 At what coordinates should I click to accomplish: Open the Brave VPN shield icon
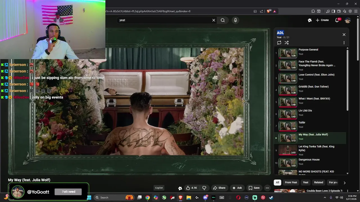pos(350,11)
